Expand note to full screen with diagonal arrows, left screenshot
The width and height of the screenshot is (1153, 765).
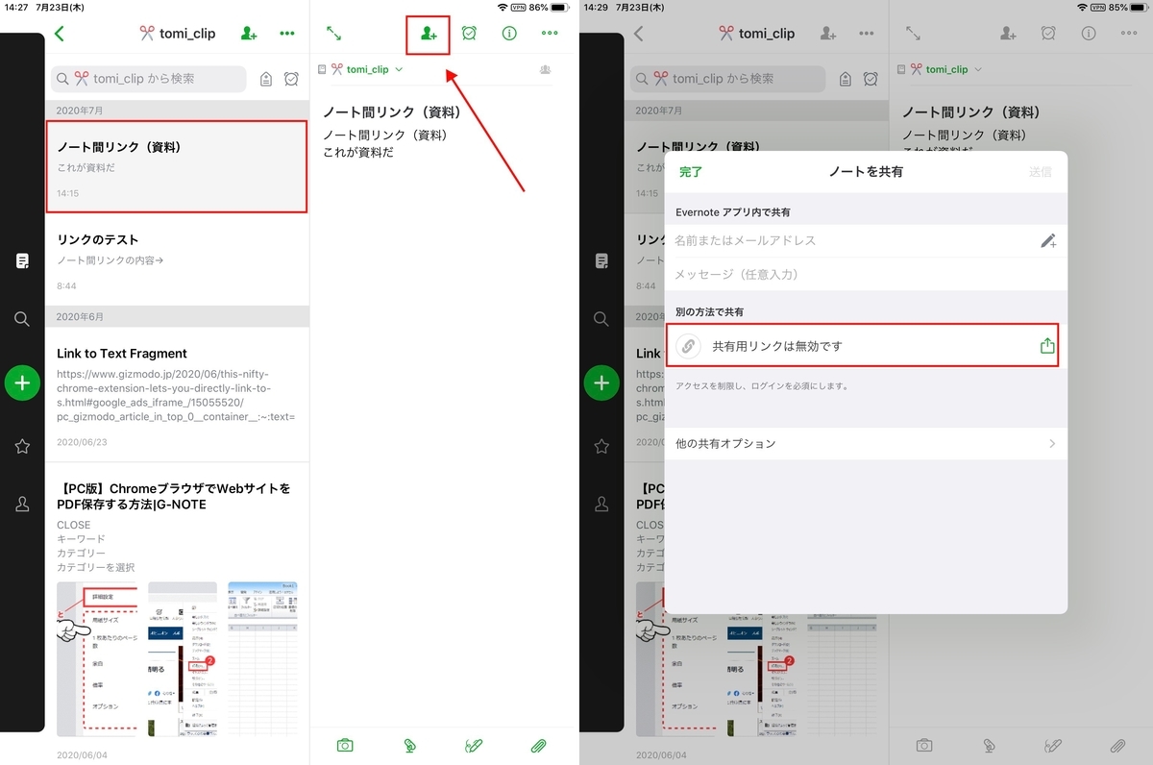(334, 33)
